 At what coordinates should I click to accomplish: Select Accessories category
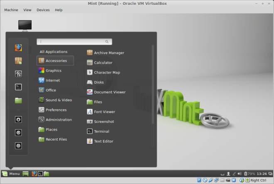[55, 61]
